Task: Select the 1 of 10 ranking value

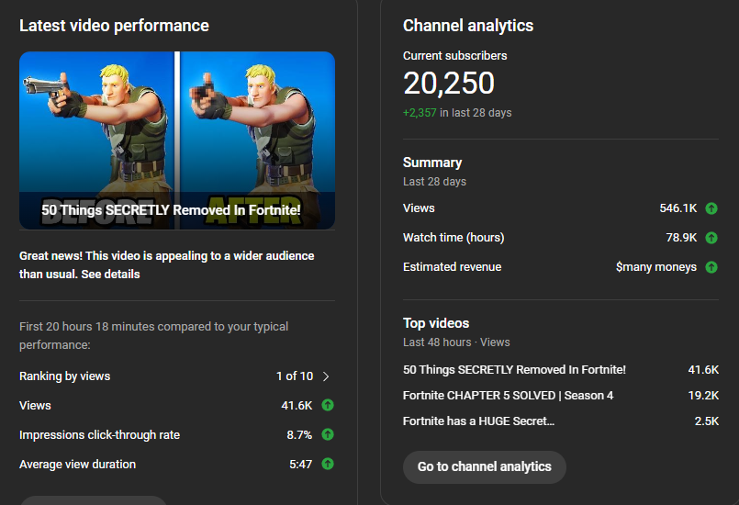Action: point(295,376)
